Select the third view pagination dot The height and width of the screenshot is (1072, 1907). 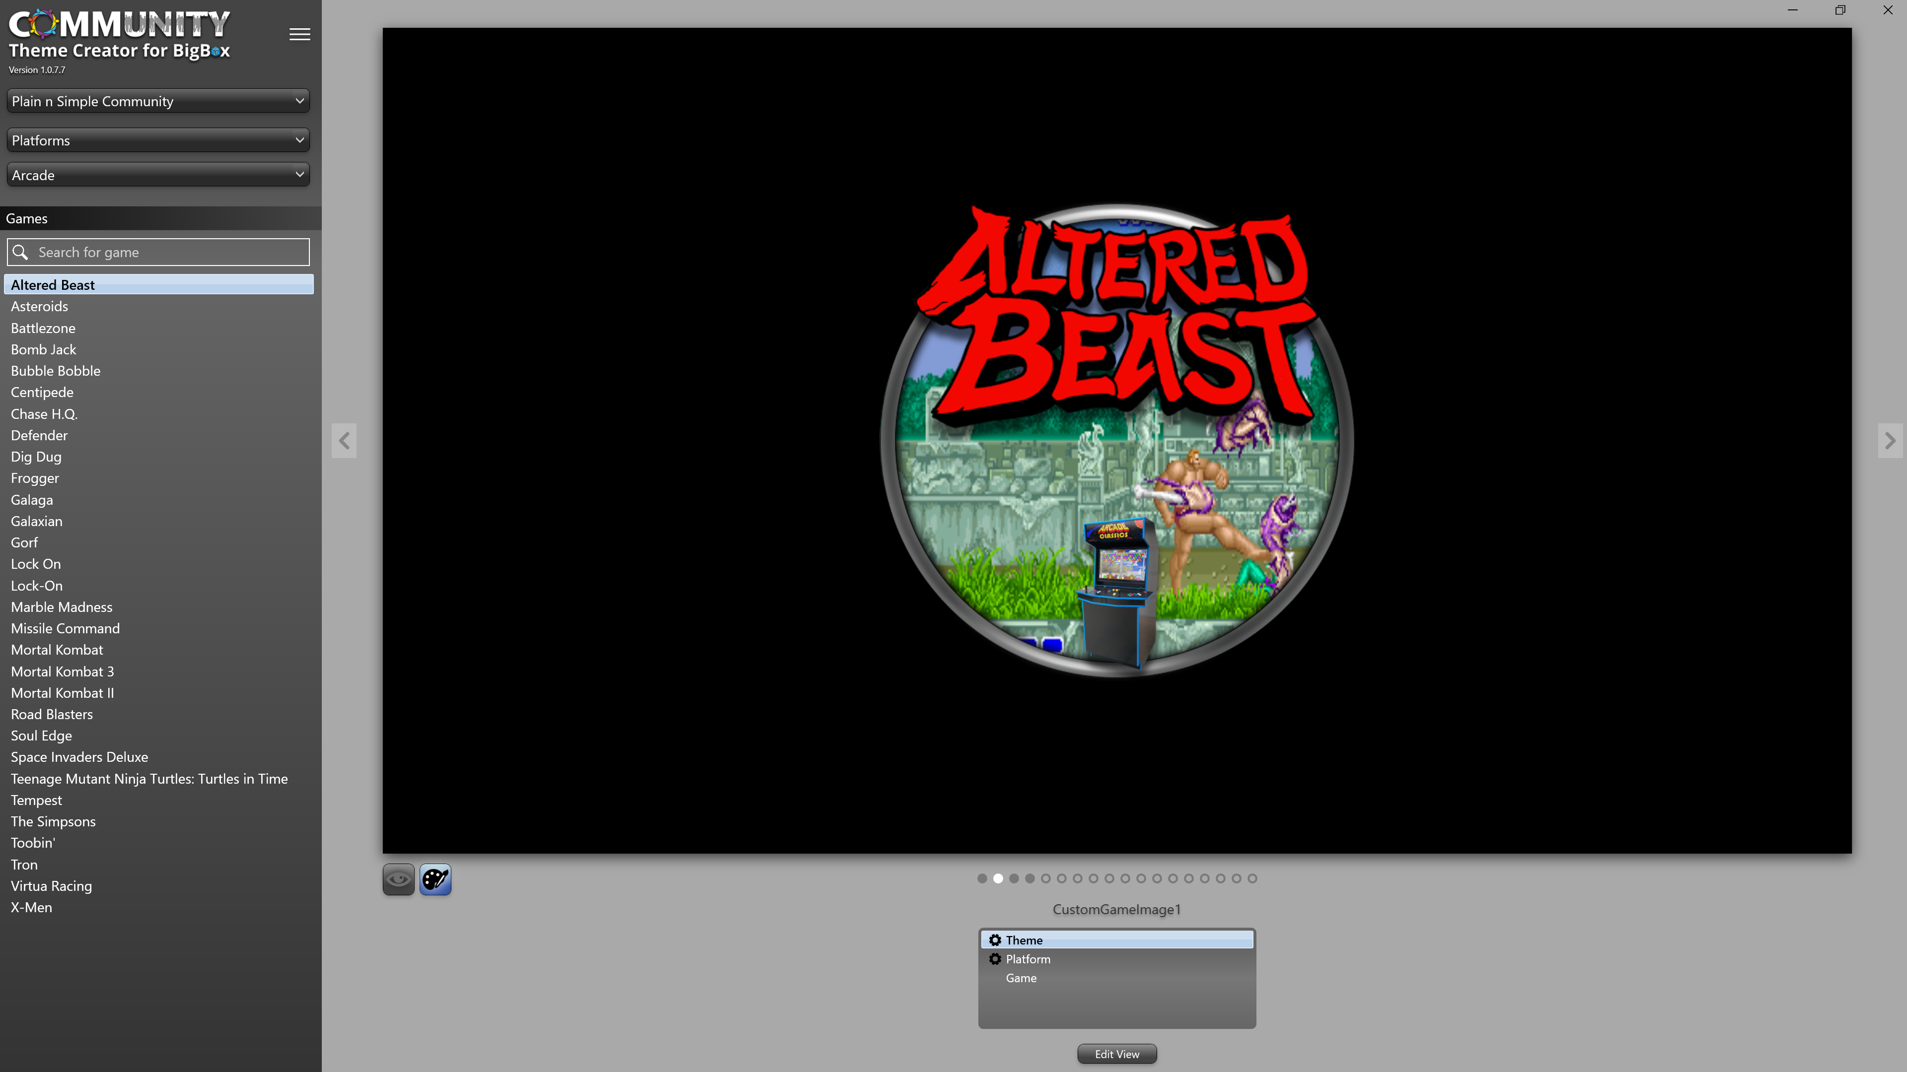click(1014, 878)
